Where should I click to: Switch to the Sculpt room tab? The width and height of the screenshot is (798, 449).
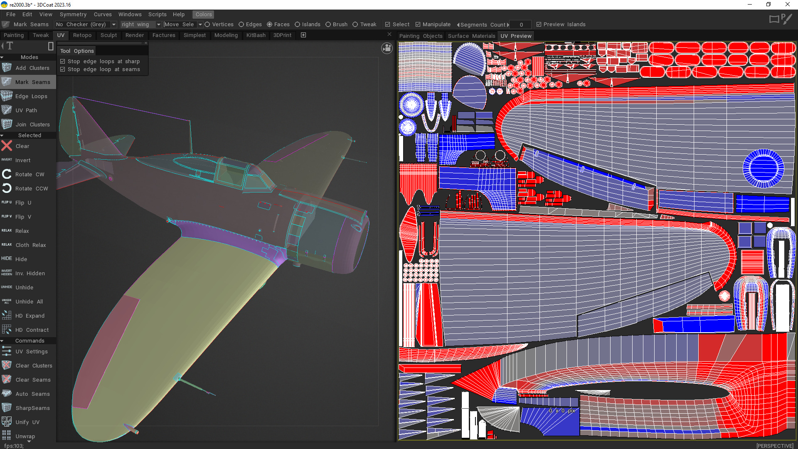[108, 35]
